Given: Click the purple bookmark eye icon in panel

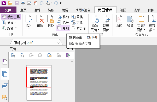Looking at the screenshot, I should [68, 55].
